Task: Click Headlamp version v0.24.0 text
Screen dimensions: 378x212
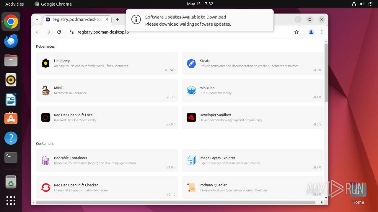Action: click(x=170, y=70)
